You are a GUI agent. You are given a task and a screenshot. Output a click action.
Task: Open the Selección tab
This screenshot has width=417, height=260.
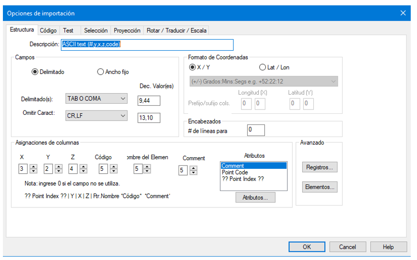[x=96, y=30]
